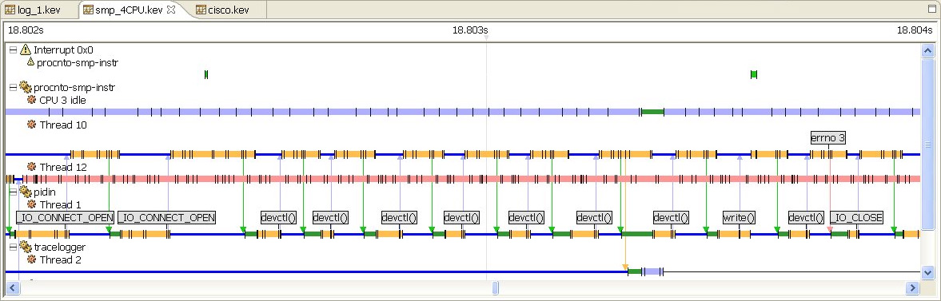Screen dimensions: 941x301
Task: Select the Interrupt 0x0 label
Action: (x=64, y=50)
